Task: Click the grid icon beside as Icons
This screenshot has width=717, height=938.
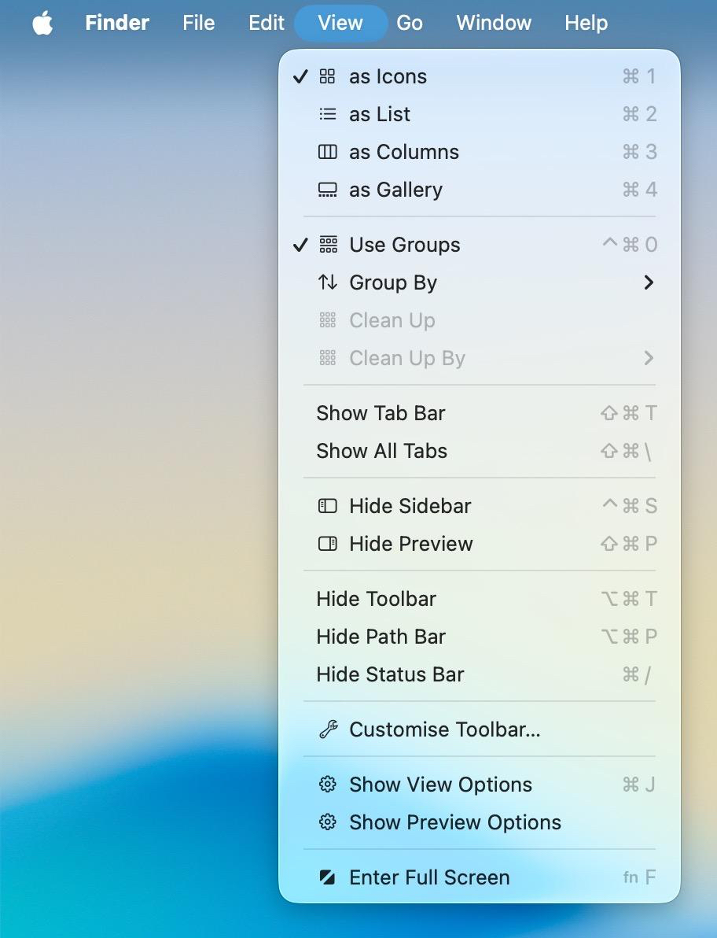Action: (327, 76)
